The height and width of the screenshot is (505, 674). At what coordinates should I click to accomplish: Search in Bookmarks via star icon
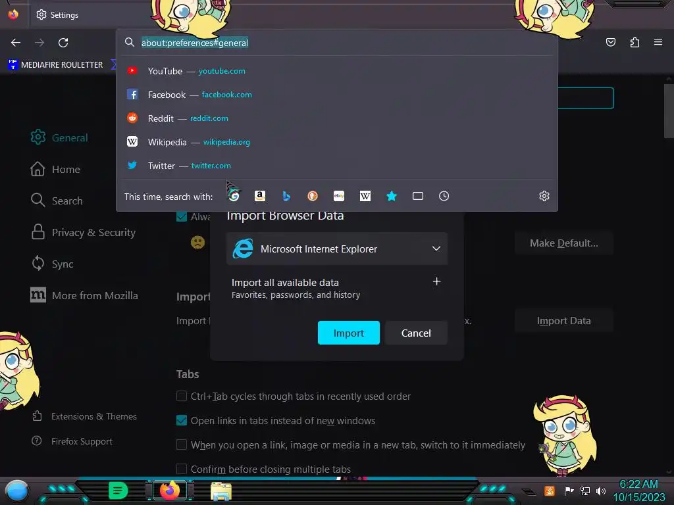coord(391,196)
